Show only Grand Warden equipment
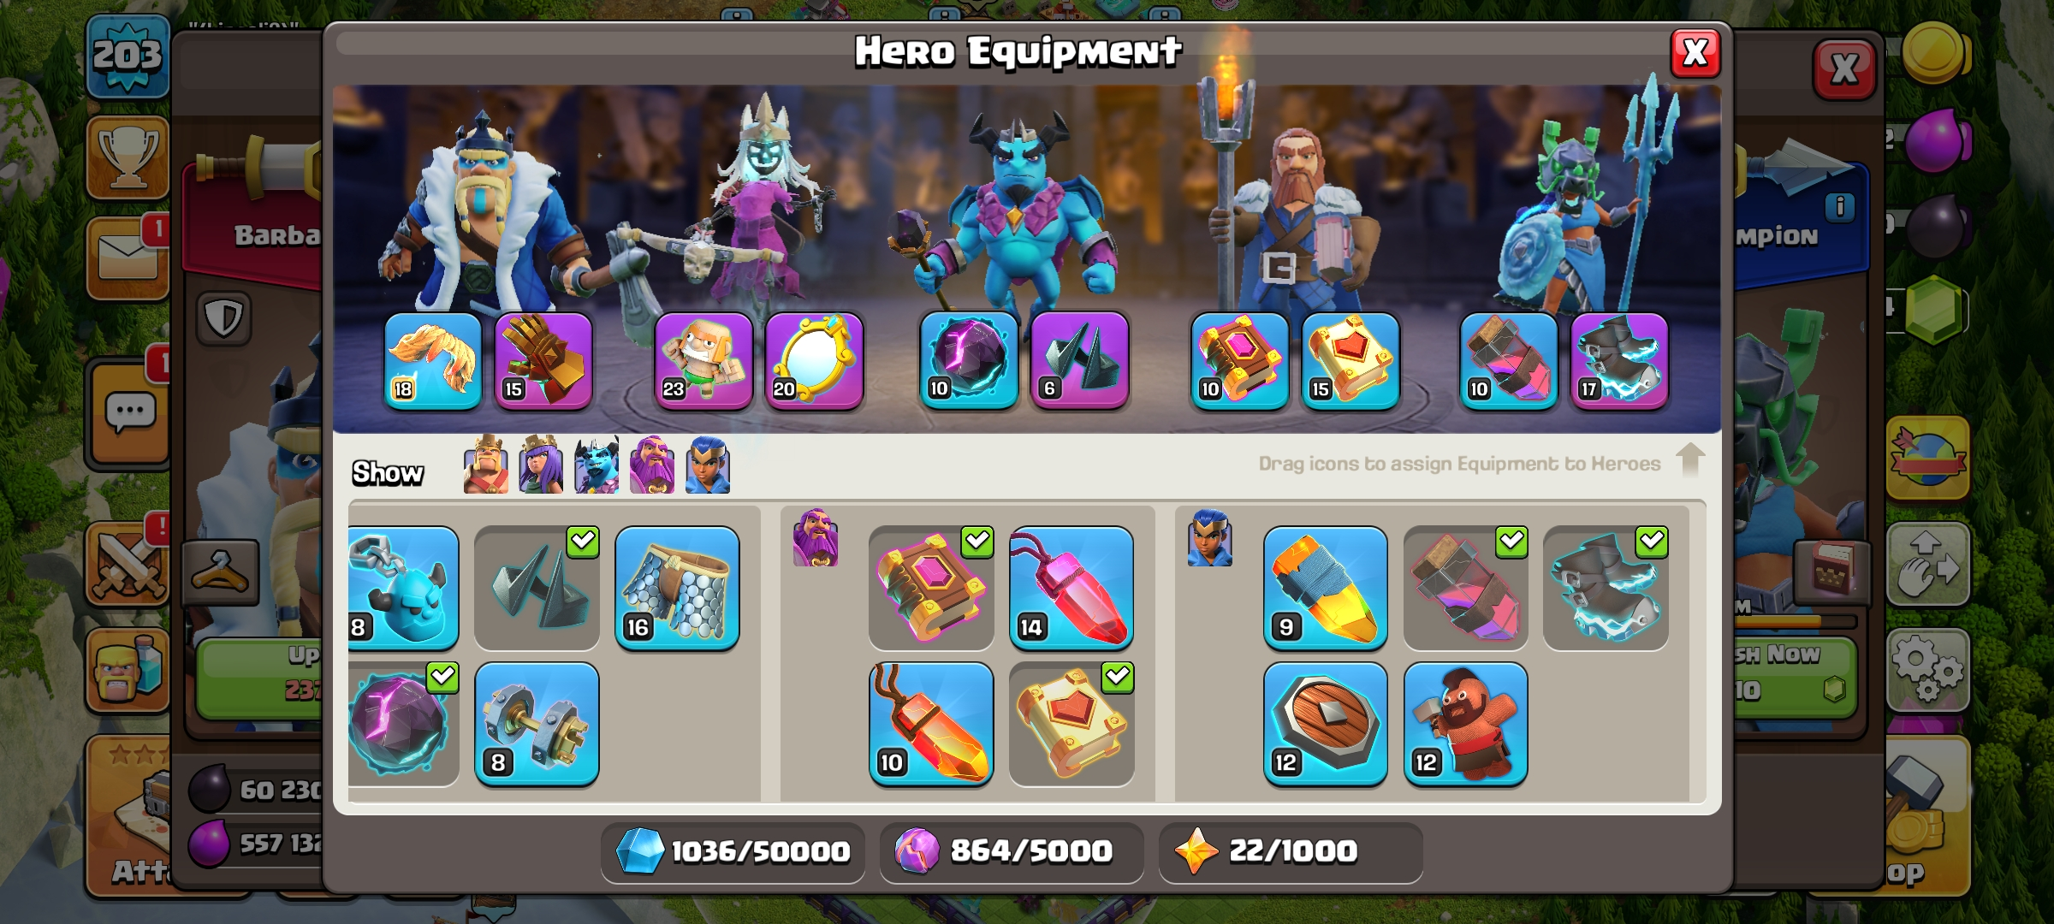2054x924 pixels. [652, 465]
